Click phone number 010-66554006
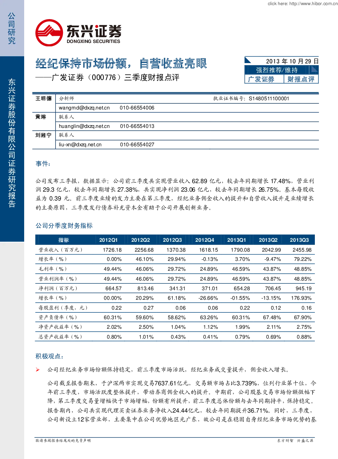 [x=137, y=108]
